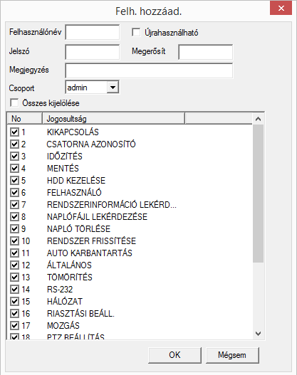
Task: Click the Megjegyzés text field
Action: (x=149, y=70)
